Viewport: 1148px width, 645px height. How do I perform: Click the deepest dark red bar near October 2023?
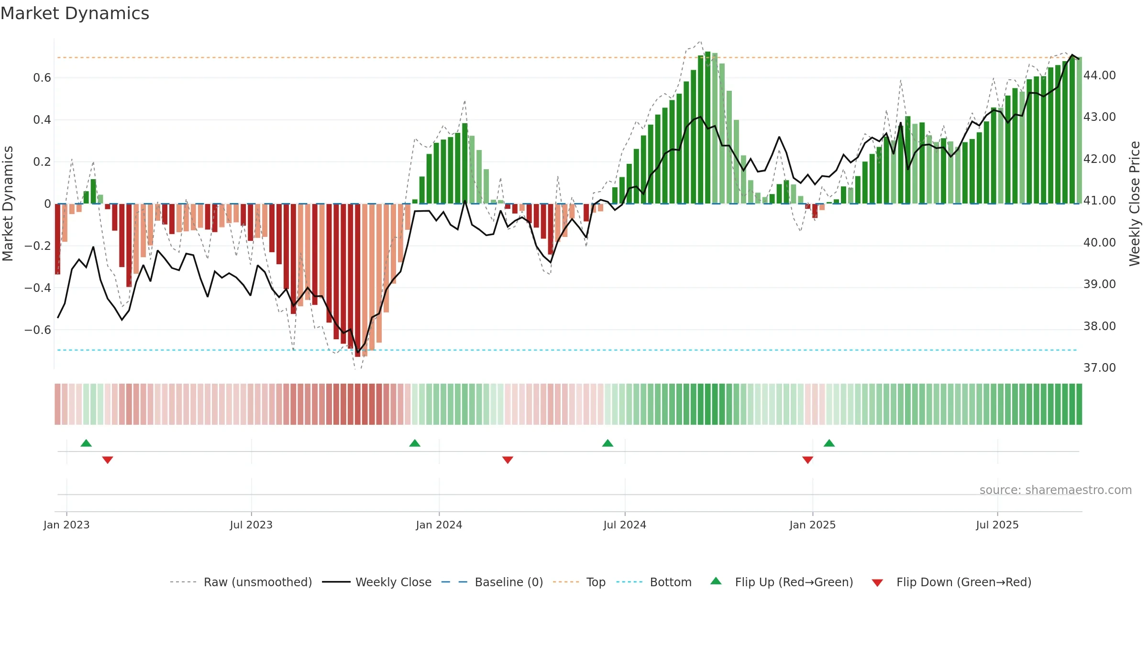click(357, 280)
